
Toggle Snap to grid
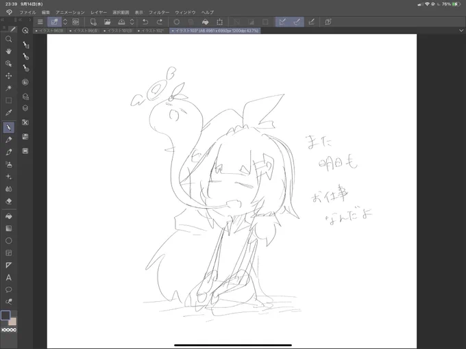[311, 22]
